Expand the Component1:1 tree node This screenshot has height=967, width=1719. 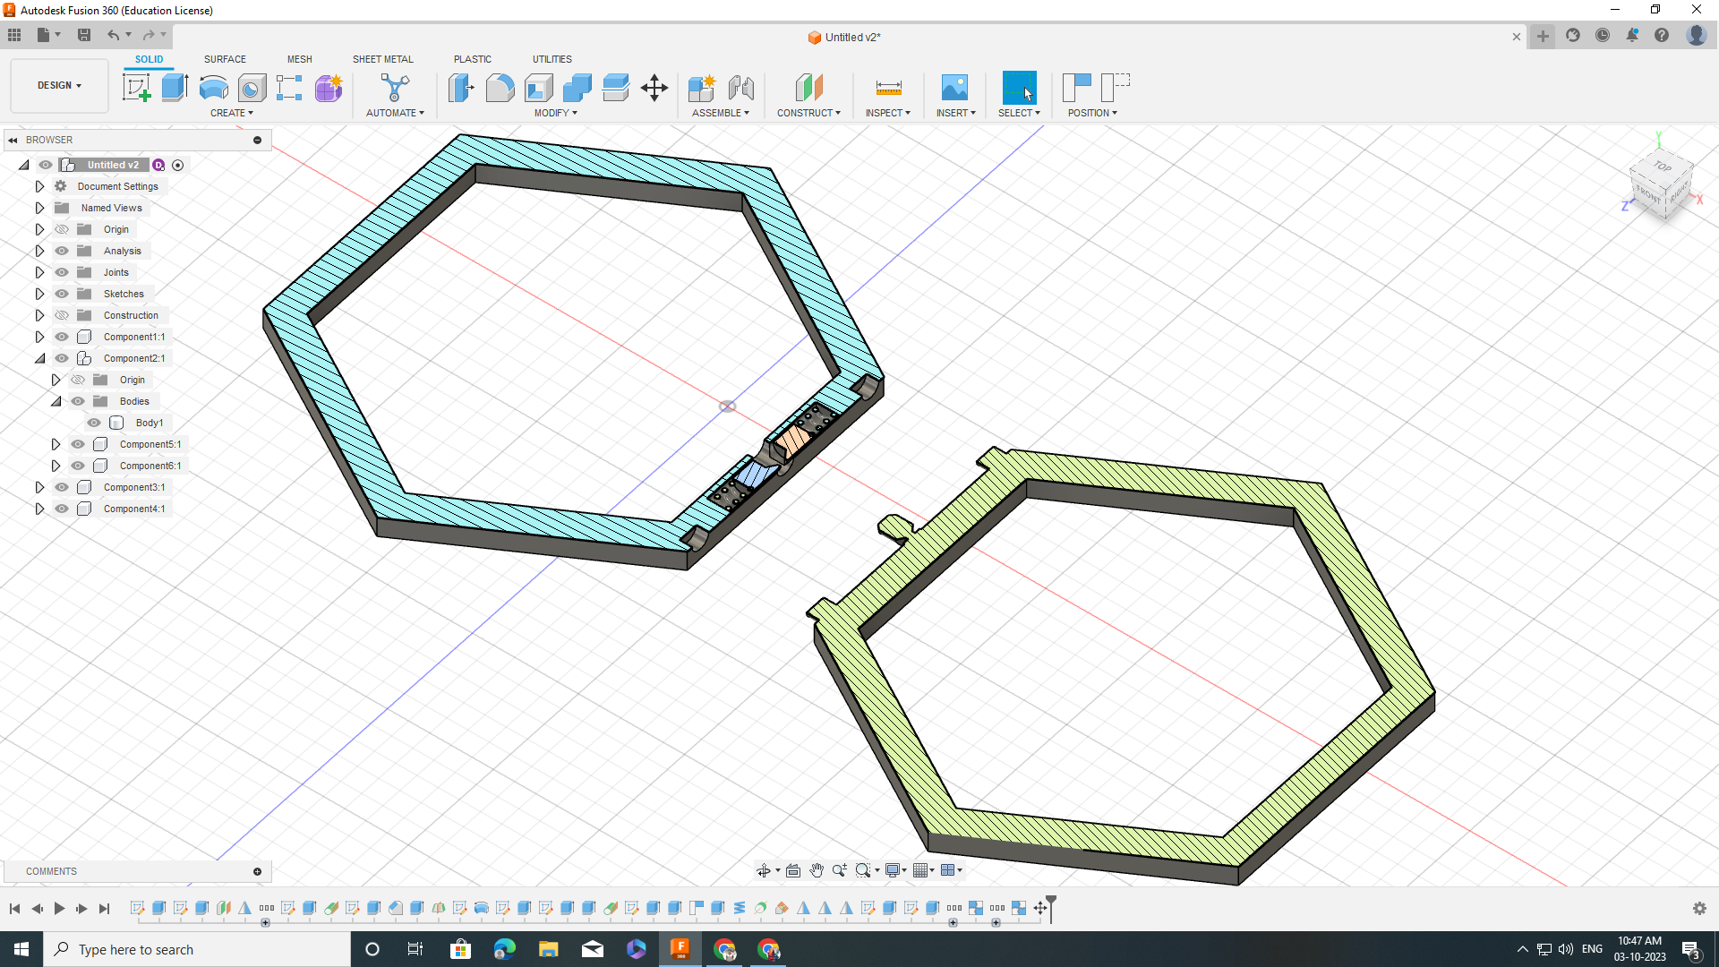tap(39, 337)
